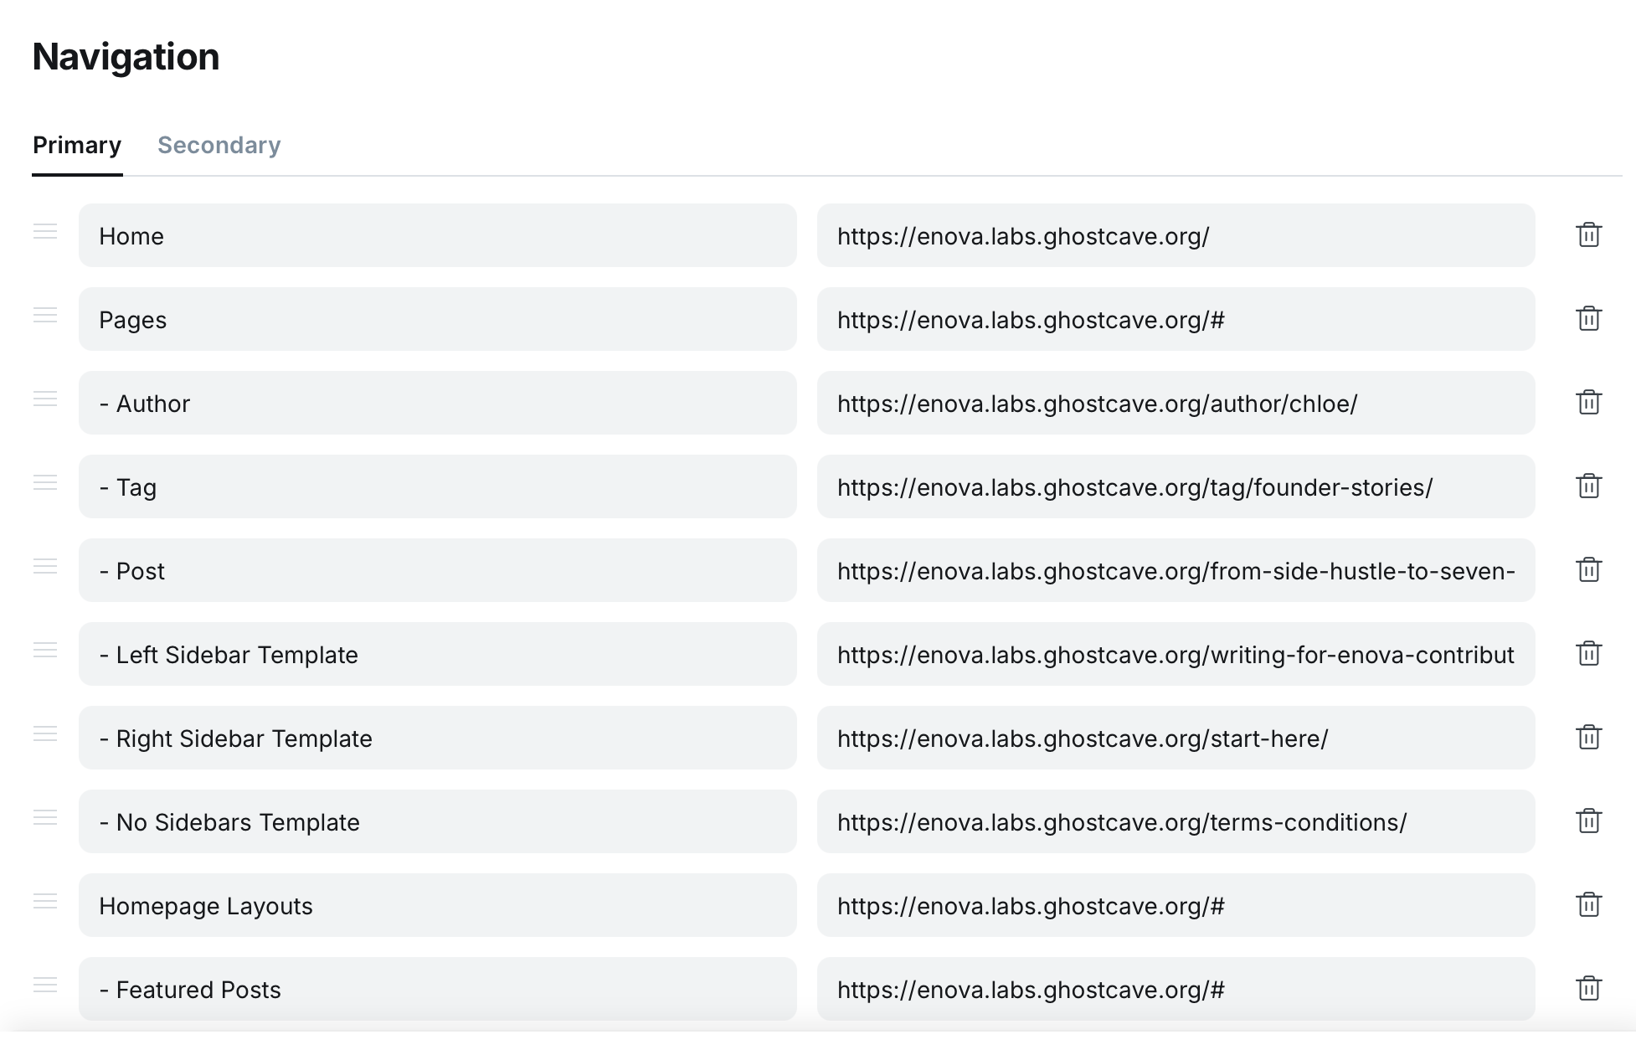Switch to the Secondary tab
The width and height of the screenshot is (1636, 1055).
(219, 146)
